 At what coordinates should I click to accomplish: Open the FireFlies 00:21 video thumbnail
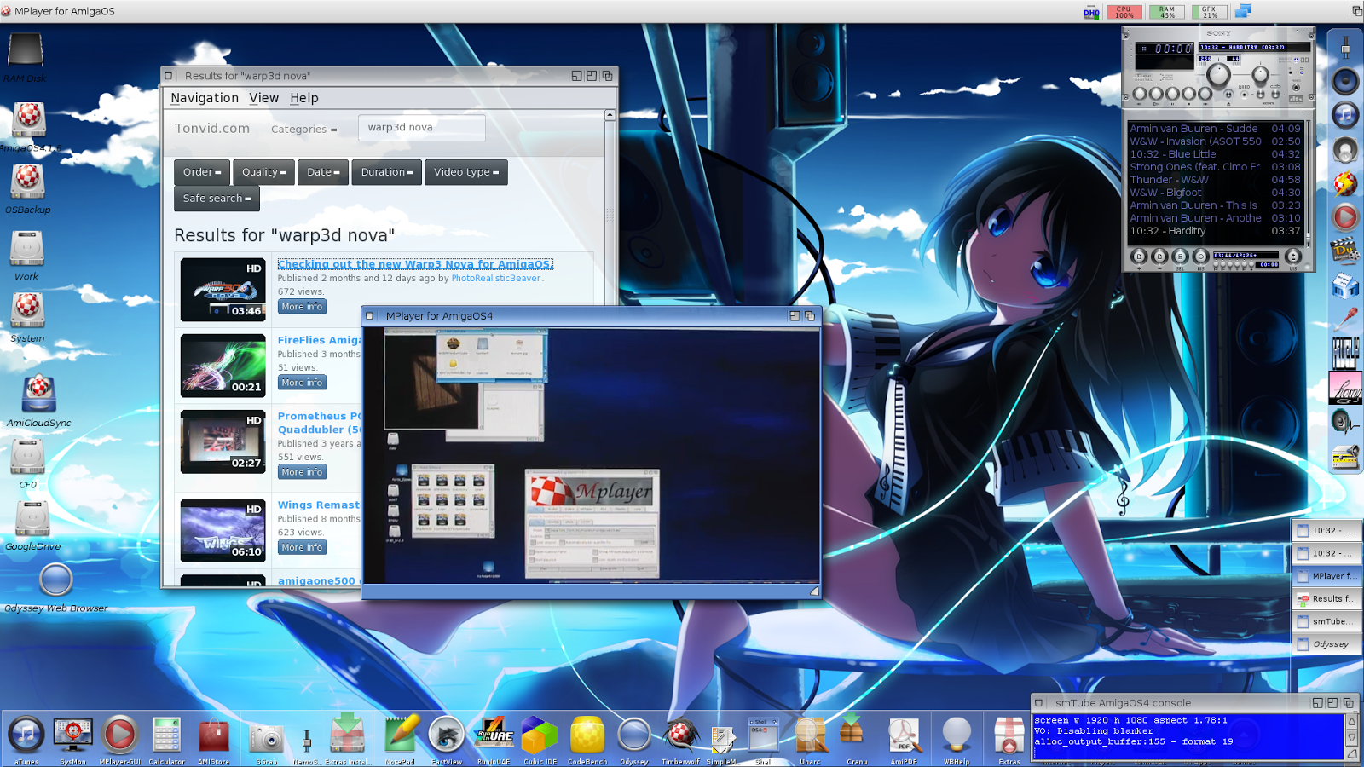223,366
